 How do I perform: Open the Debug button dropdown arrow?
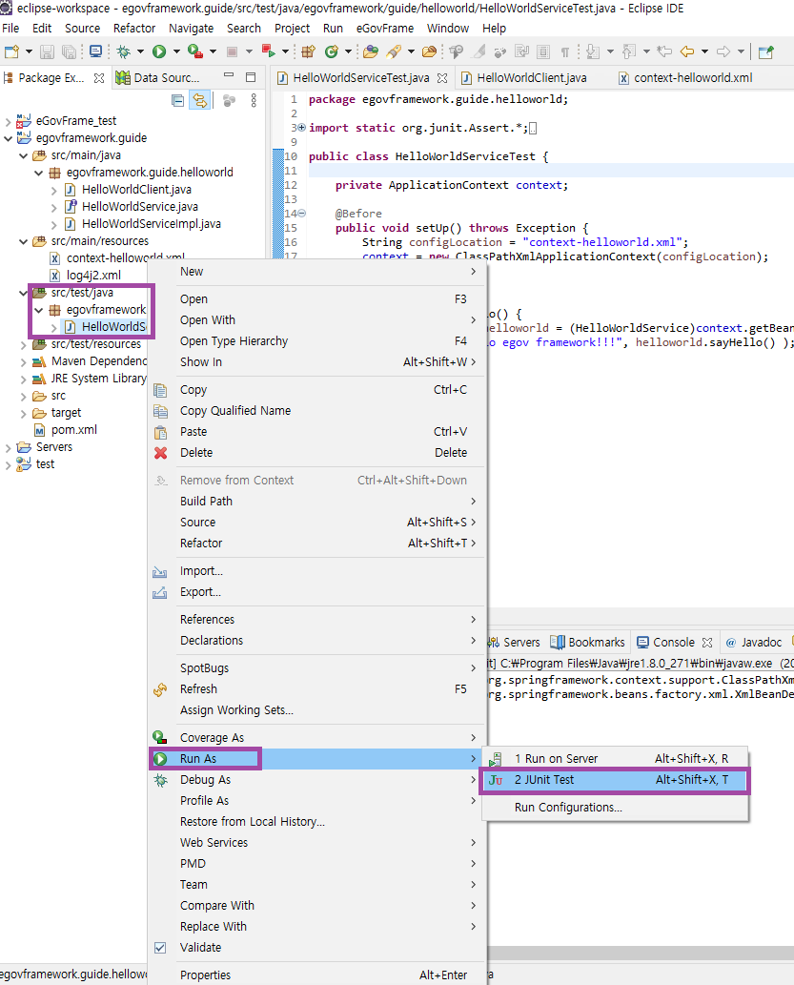[x=140, y=51]
